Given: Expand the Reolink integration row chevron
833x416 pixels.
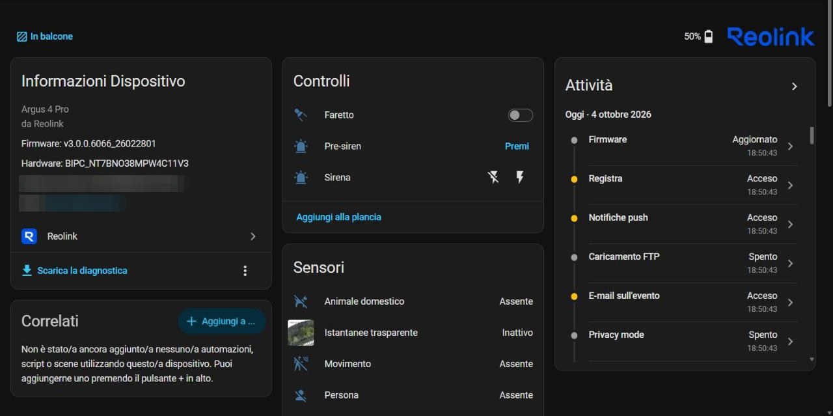Looking at the screenshot, I should 253,236.
